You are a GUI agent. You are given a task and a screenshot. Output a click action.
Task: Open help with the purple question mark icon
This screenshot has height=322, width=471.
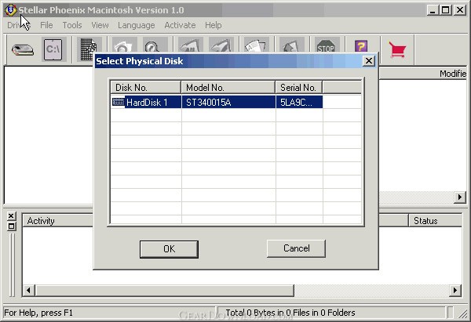361,46
